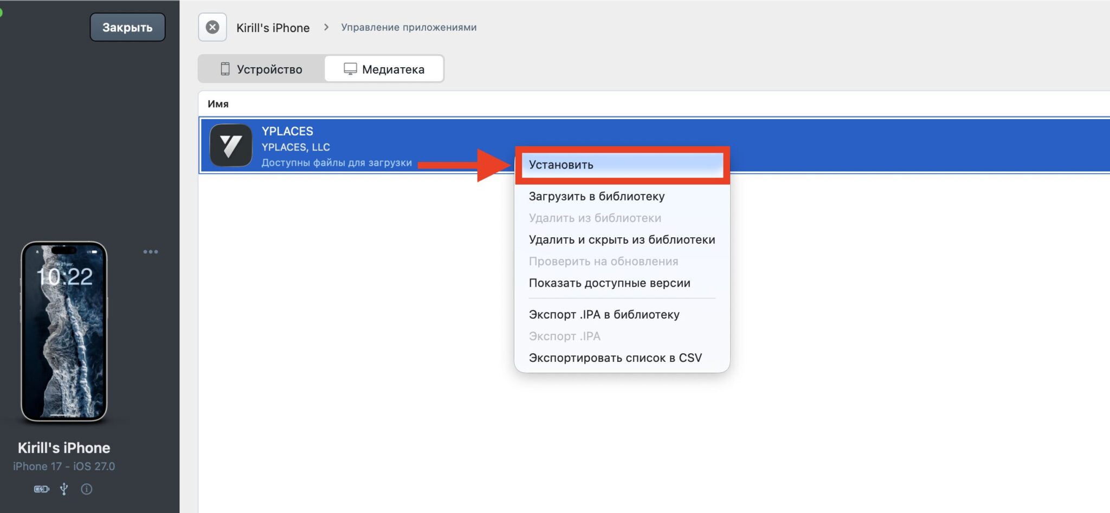The image size is (1110, 513).
Task: Select Удалить и скрыть из библиотеки
Action: [622, 239]
